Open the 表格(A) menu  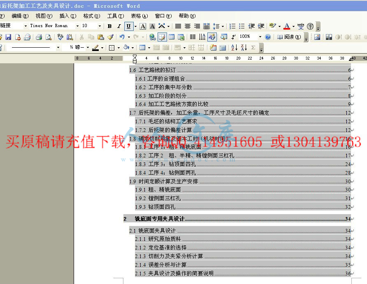click(x=139, y=16)
